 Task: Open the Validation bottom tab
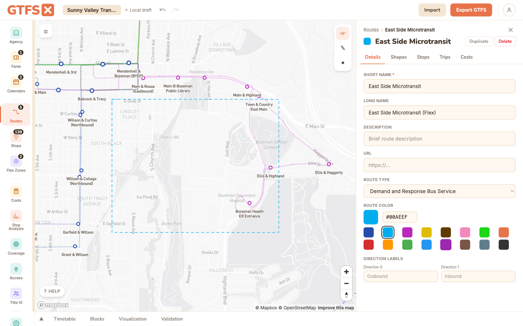coord(172,319)
